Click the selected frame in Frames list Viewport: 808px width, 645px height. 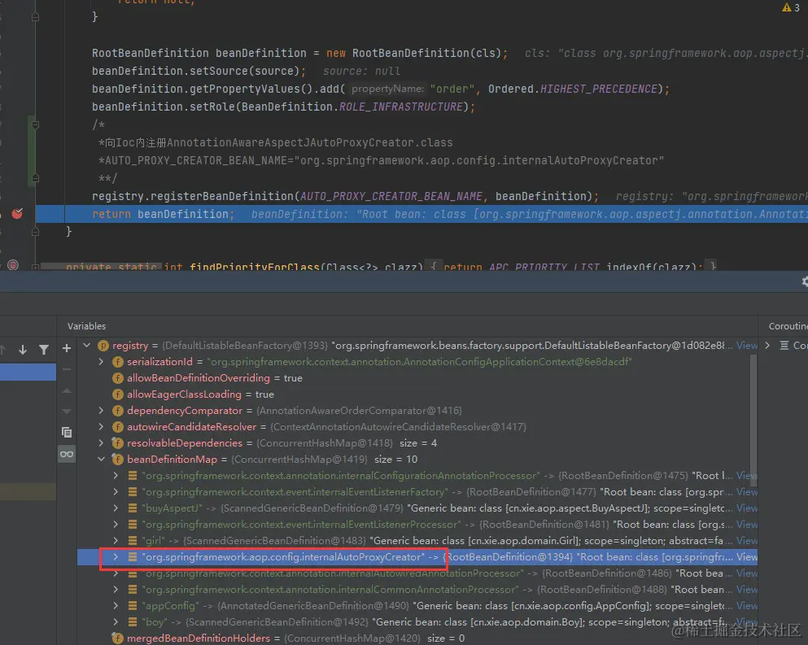click(28, 372)
